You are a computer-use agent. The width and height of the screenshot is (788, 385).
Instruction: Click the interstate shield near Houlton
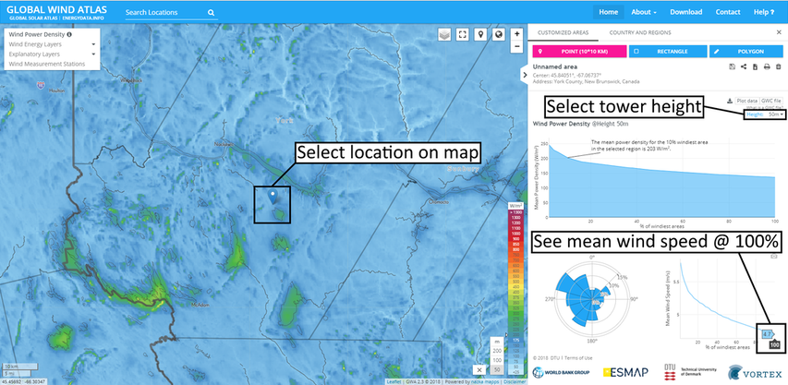pyautogui.click(x=40, y=85)
